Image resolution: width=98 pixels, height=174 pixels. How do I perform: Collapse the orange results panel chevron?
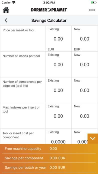tap(93, 138)
